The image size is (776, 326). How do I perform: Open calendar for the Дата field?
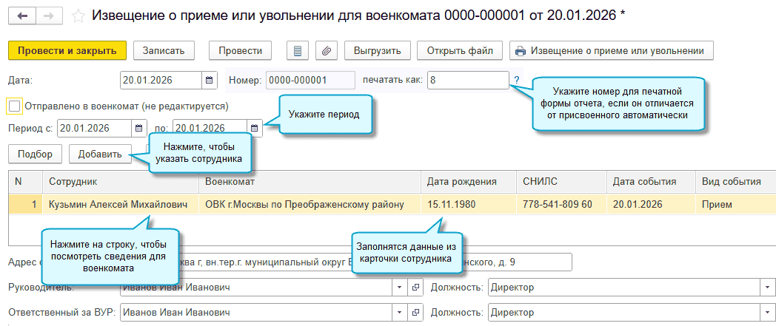[x=210, y=80]
